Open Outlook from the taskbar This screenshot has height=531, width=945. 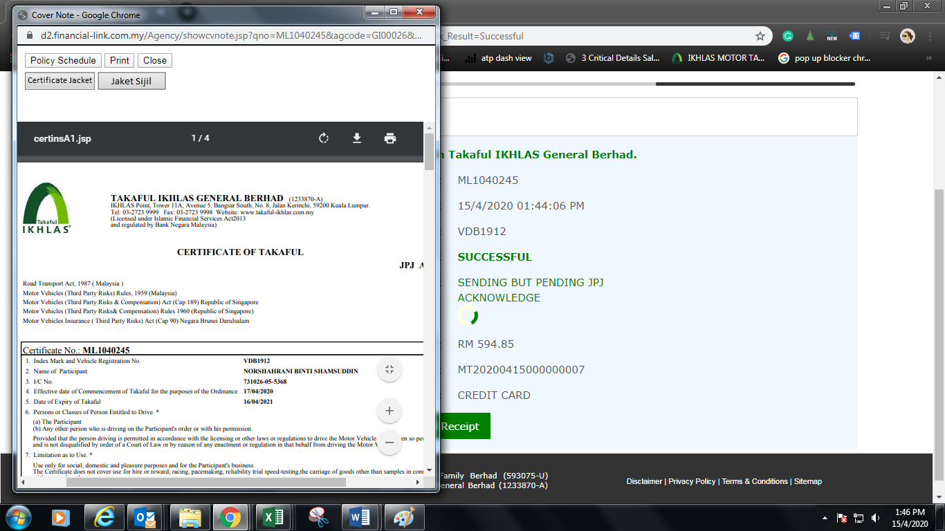pyautogui.click(x=146, y=517)
